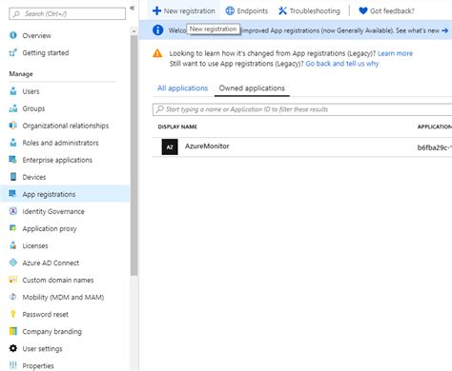
Task: Click Go back and tell us why link
Action: (x=342, y=64)
